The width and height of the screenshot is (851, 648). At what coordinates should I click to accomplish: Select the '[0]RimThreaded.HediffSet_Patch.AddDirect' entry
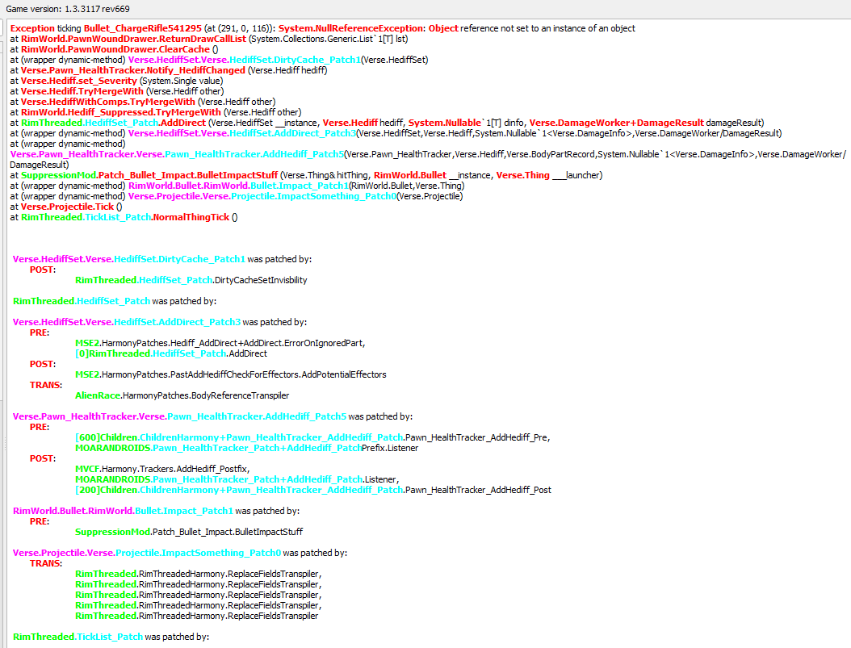pyautogui.click(x=171, y=353)
